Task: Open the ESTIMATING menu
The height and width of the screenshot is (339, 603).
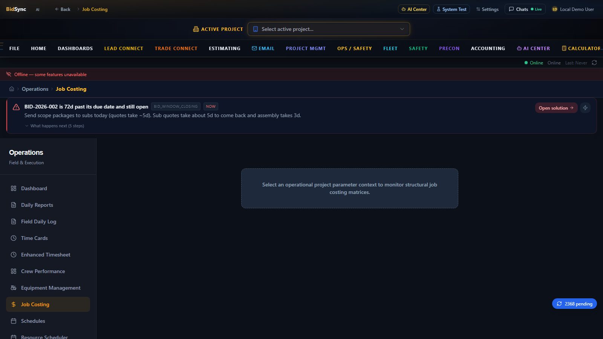Action: 225,48
